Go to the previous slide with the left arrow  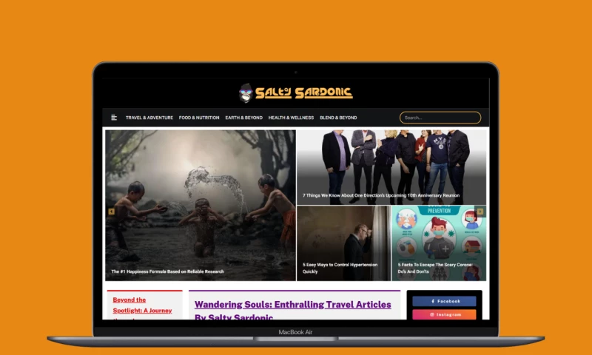coord(112,212)
